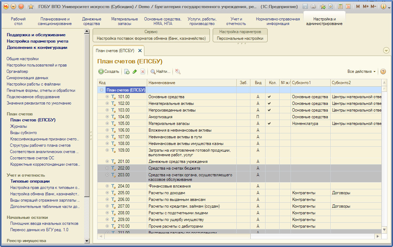Expand account 101.00 Основные средства
Screen dimensions: 393x247
(x=107, y=96)
